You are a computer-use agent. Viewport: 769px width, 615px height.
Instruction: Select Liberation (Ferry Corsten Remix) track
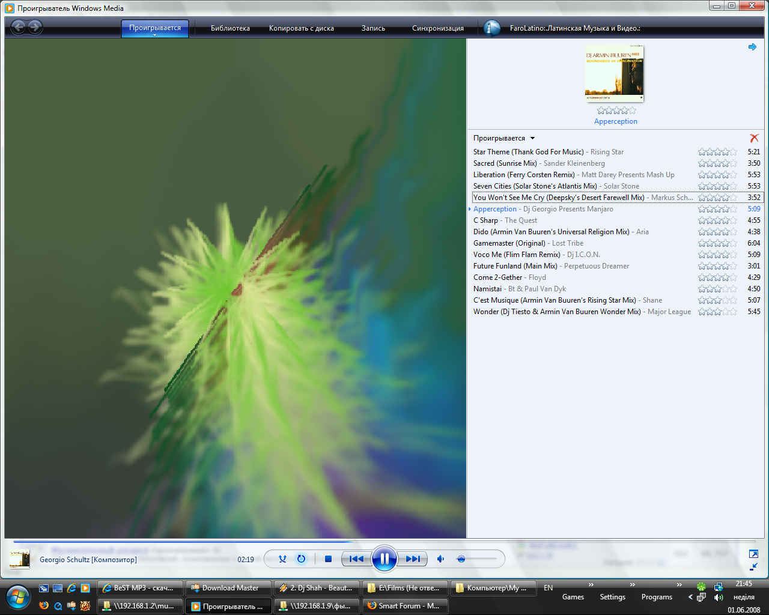[x=616, y=175]
